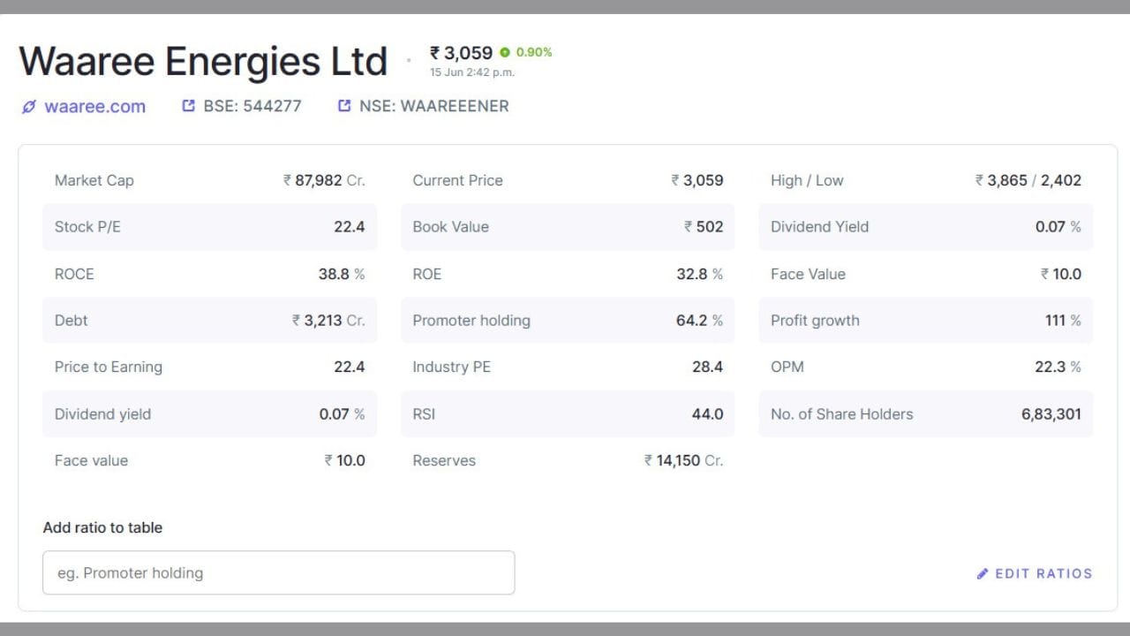Screen dimensions: 1130x636
Task: Click the 15 Jun 2:42 p.m. timestamp
Action: click(x=472, y=72)
